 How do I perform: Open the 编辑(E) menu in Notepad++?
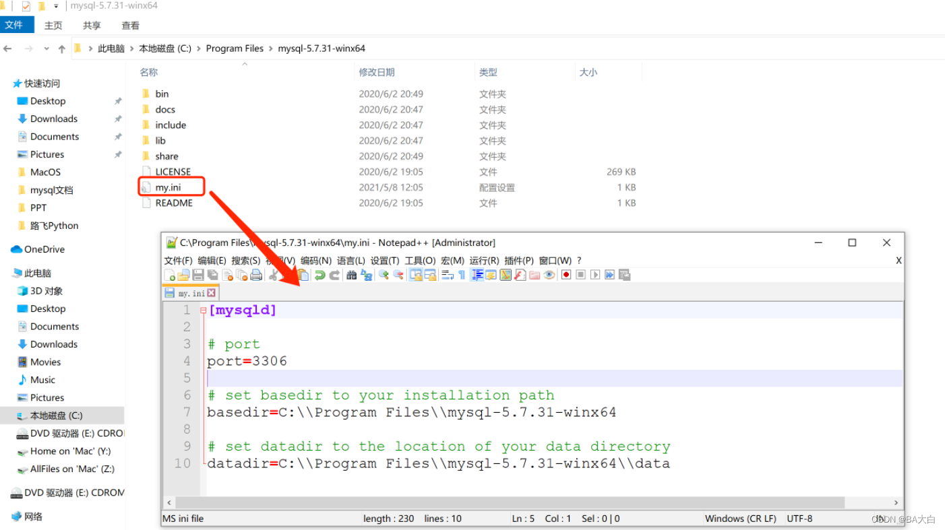(x=212, y=261)
